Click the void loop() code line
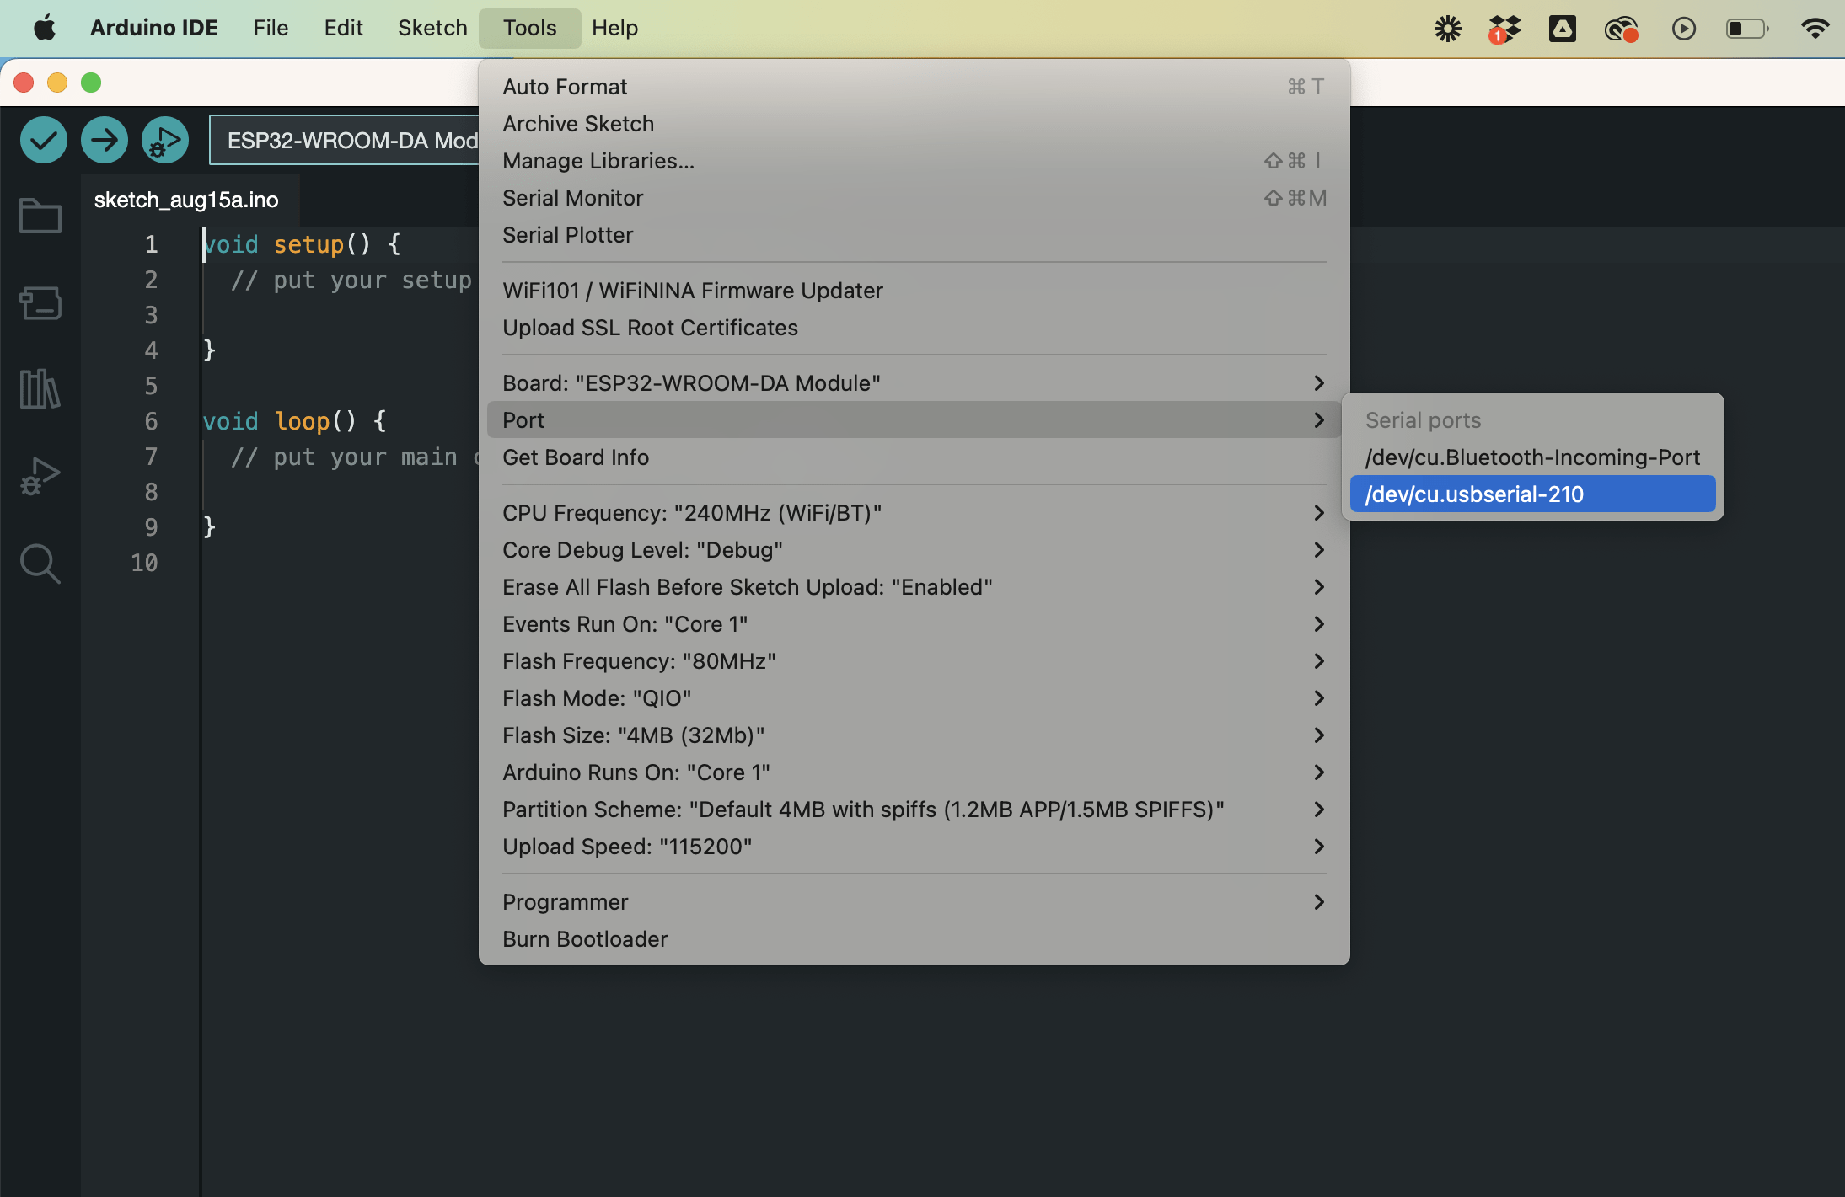1845x1197 pixels. coord(294,421)
